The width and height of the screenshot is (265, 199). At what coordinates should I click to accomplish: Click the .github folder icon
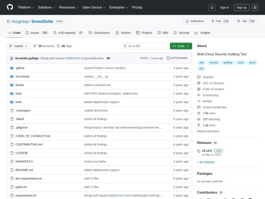pyautogui.click(x=12, y=68)
